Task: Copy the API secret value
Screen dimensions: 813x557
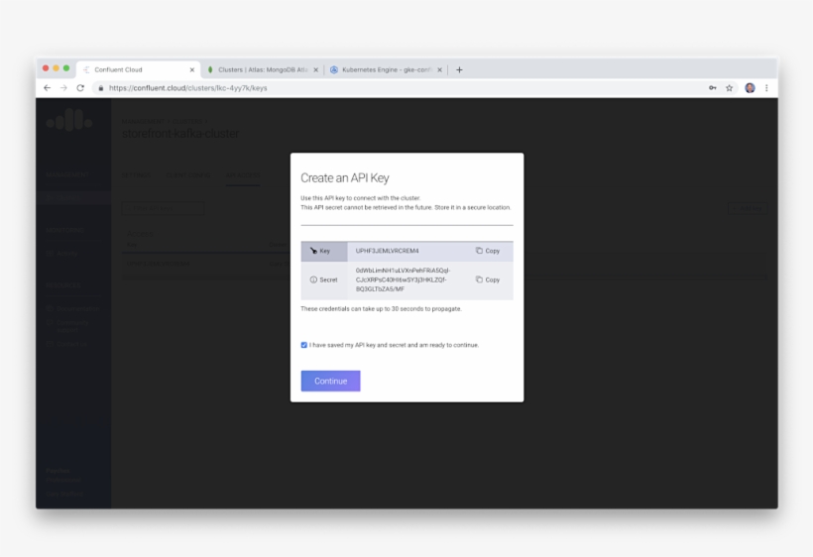Action: tap(487, 279)
